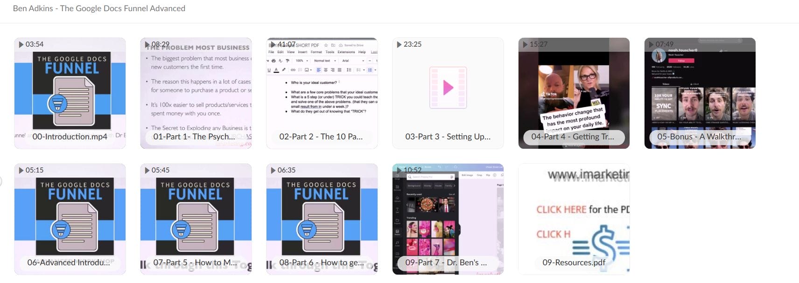Open 01-Part 1 - The Psych... video title
This screenshot has height=283, width=799.
click(194, 137)
